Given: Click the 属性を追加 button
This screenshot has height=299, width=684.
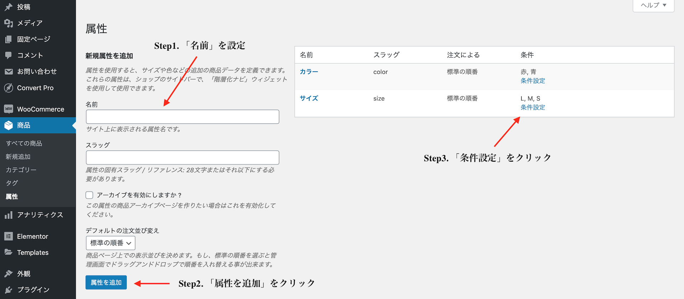Looking at the screenshot, I should coord(106,283).
